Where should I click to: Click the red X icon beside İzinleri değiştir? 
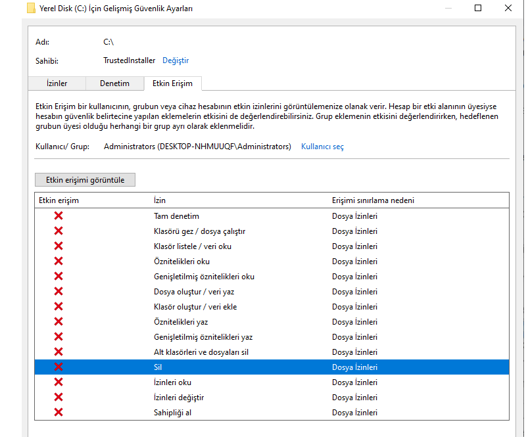pos(59,397)
